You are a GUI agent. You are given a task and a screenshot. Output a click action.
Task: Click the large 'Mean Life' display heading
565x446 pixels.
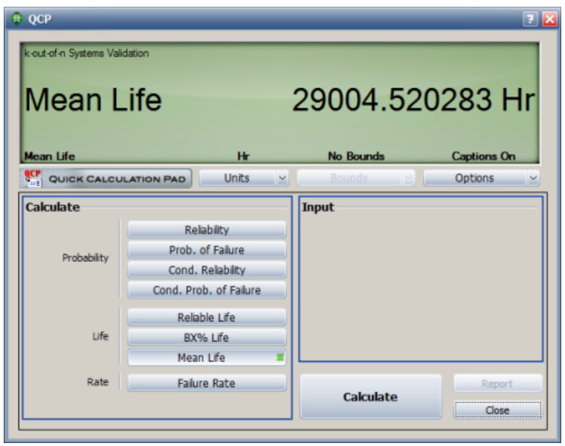[93, 100]
